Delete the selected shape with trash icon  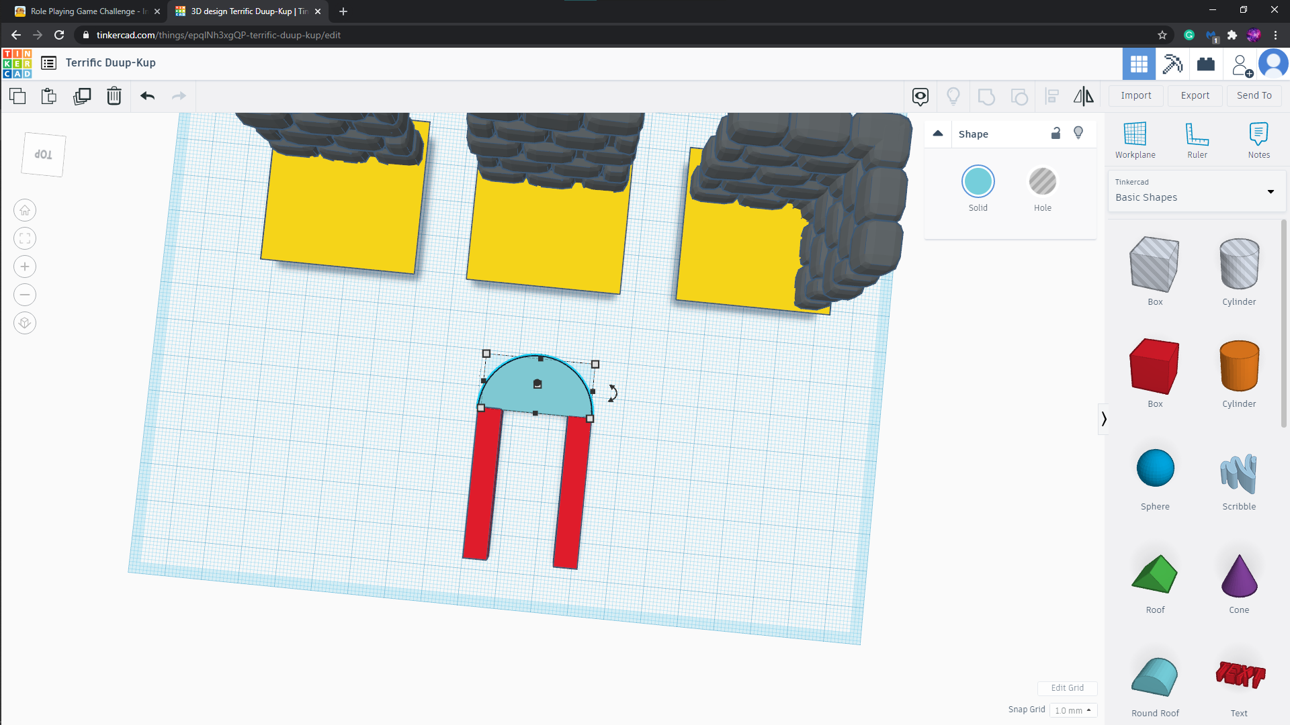point(114,96)
